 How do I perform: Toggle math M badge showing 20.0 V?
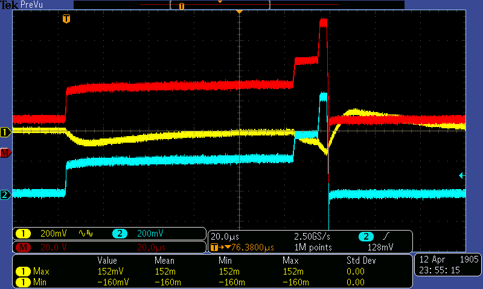coord(23,247)
